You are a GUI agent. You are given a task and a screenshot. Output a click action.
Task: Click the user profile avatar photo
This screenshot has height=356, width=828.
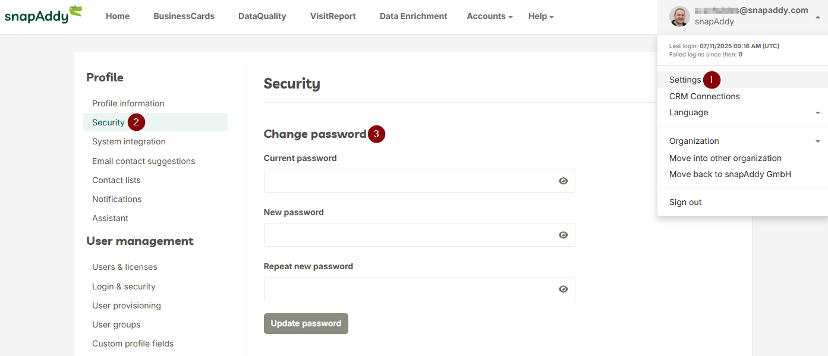click(x=679, y=16)
